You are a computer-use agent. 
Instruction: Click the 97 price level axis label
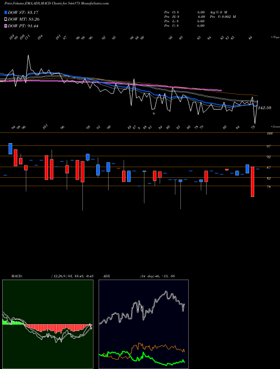pyautogui.click(x=268, y=146)
